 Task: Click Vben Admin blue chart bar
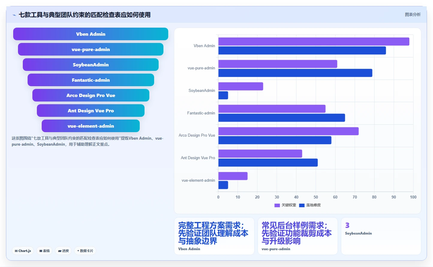coord(302,50)
